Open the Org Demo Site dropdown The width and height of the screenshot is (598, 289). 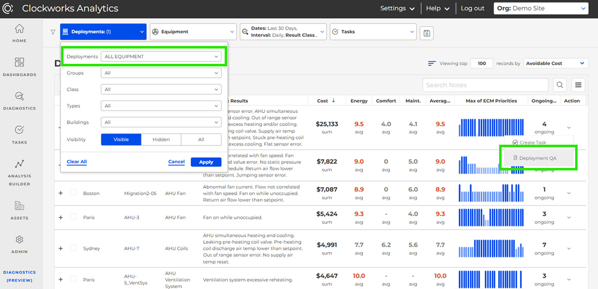click(541, 8)
